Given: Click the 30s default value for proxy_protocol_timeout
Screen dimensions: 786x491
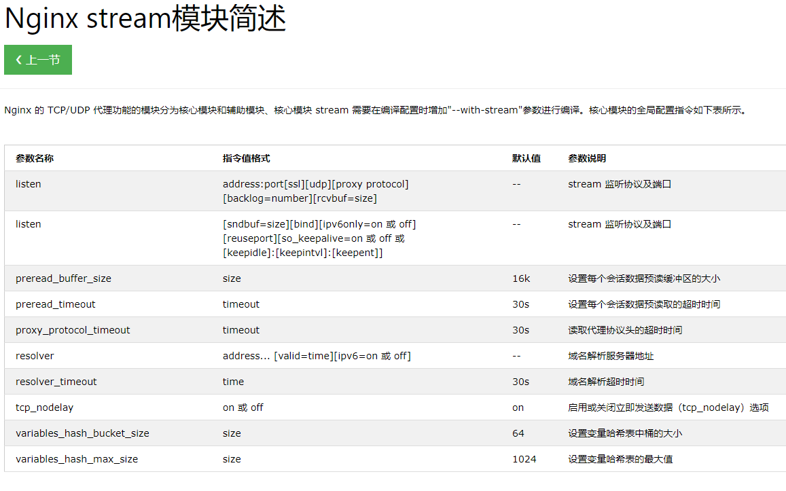Looking at the screenshot, I should coord(521,330).
